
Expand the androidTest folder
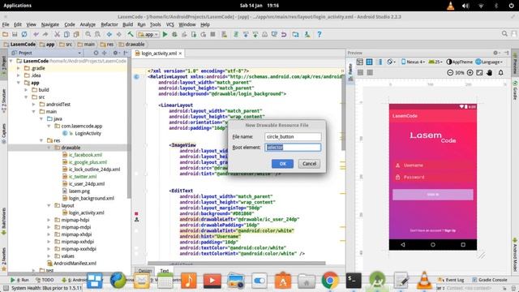34,105
